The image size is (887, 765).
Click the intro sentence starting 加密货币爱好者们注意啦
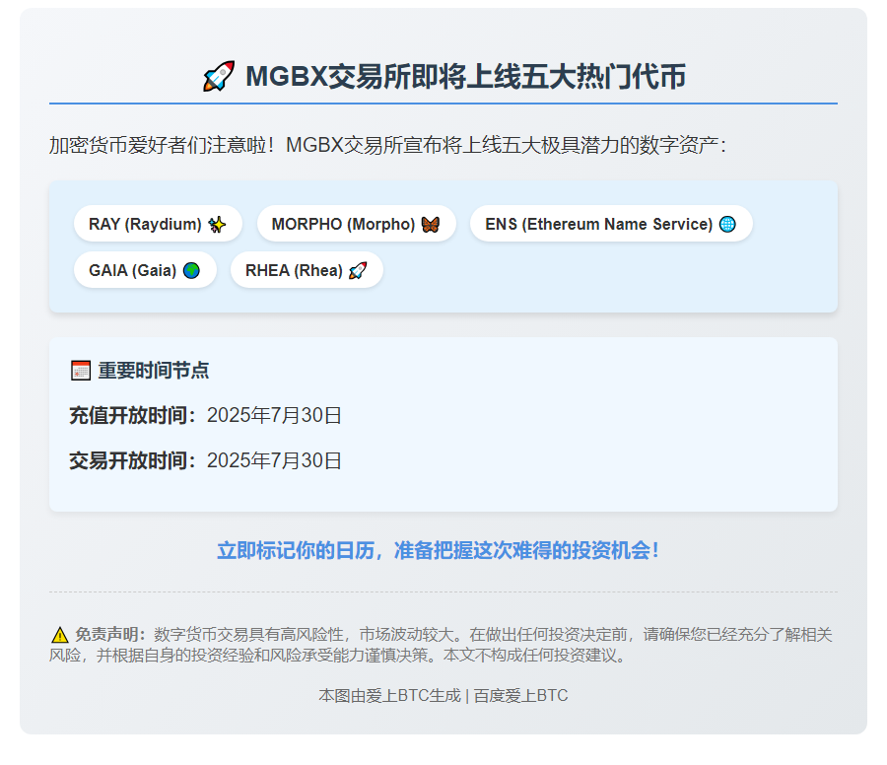[387, 146]
